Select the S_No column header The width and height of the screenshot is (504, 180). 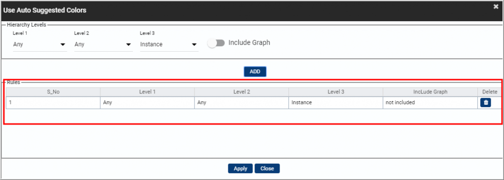(x=53, y=92)
